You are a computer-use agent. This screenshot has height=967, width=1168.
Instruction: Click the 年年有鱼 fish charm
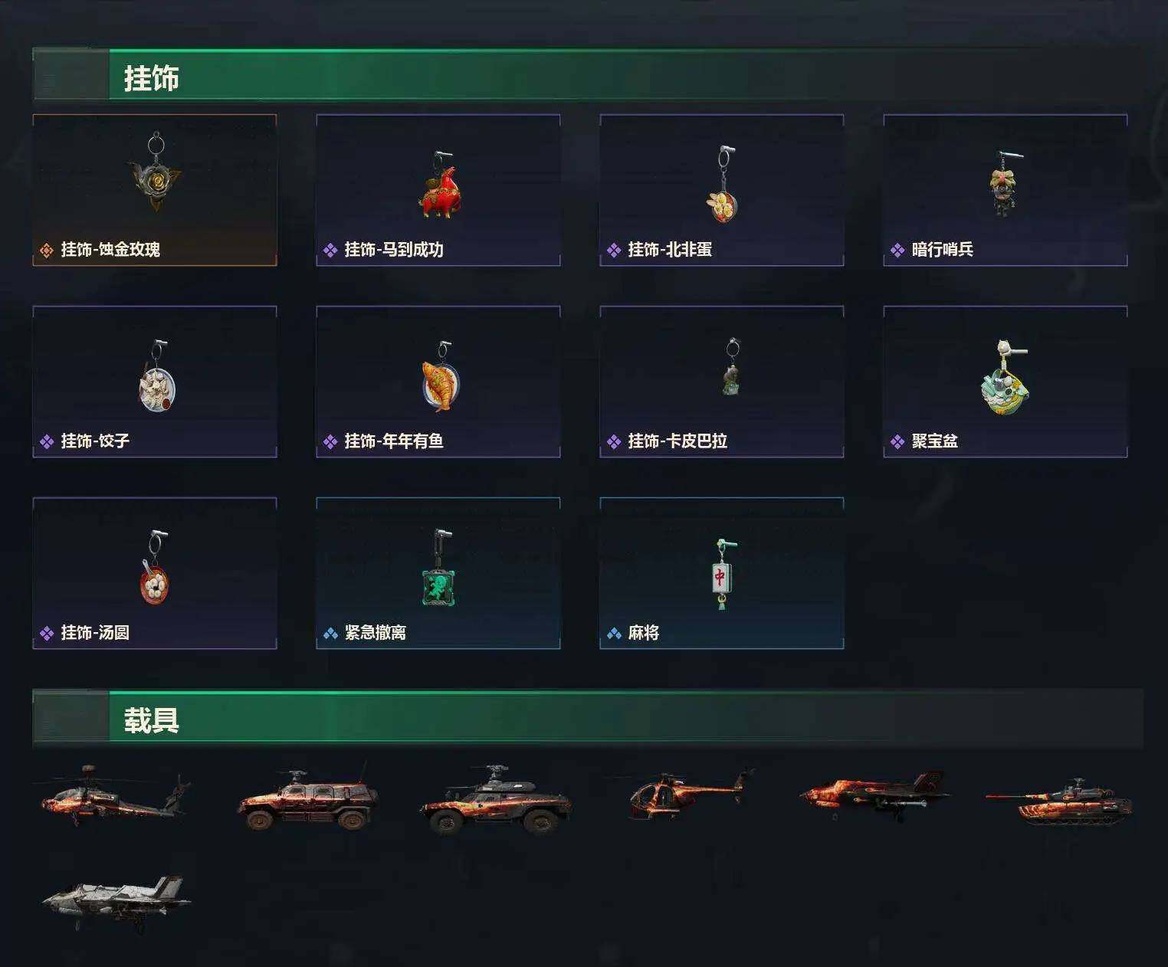440,376
